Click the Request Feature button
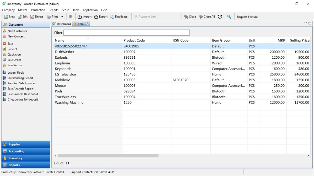Viewport: 314px width, 176px height. click(x=247, y=17)
